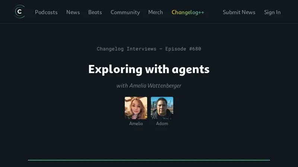
Task: Click the Adam name label
Action: (x=162, y=124)
